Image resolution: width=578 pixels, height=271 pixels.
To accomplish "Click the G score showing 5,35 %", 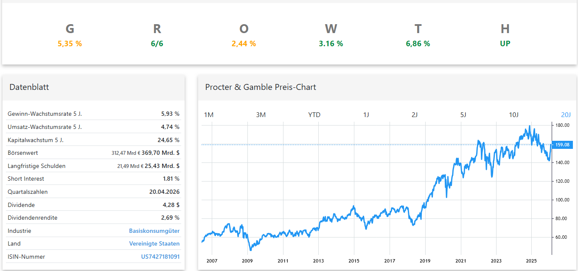I will (70, 43).
